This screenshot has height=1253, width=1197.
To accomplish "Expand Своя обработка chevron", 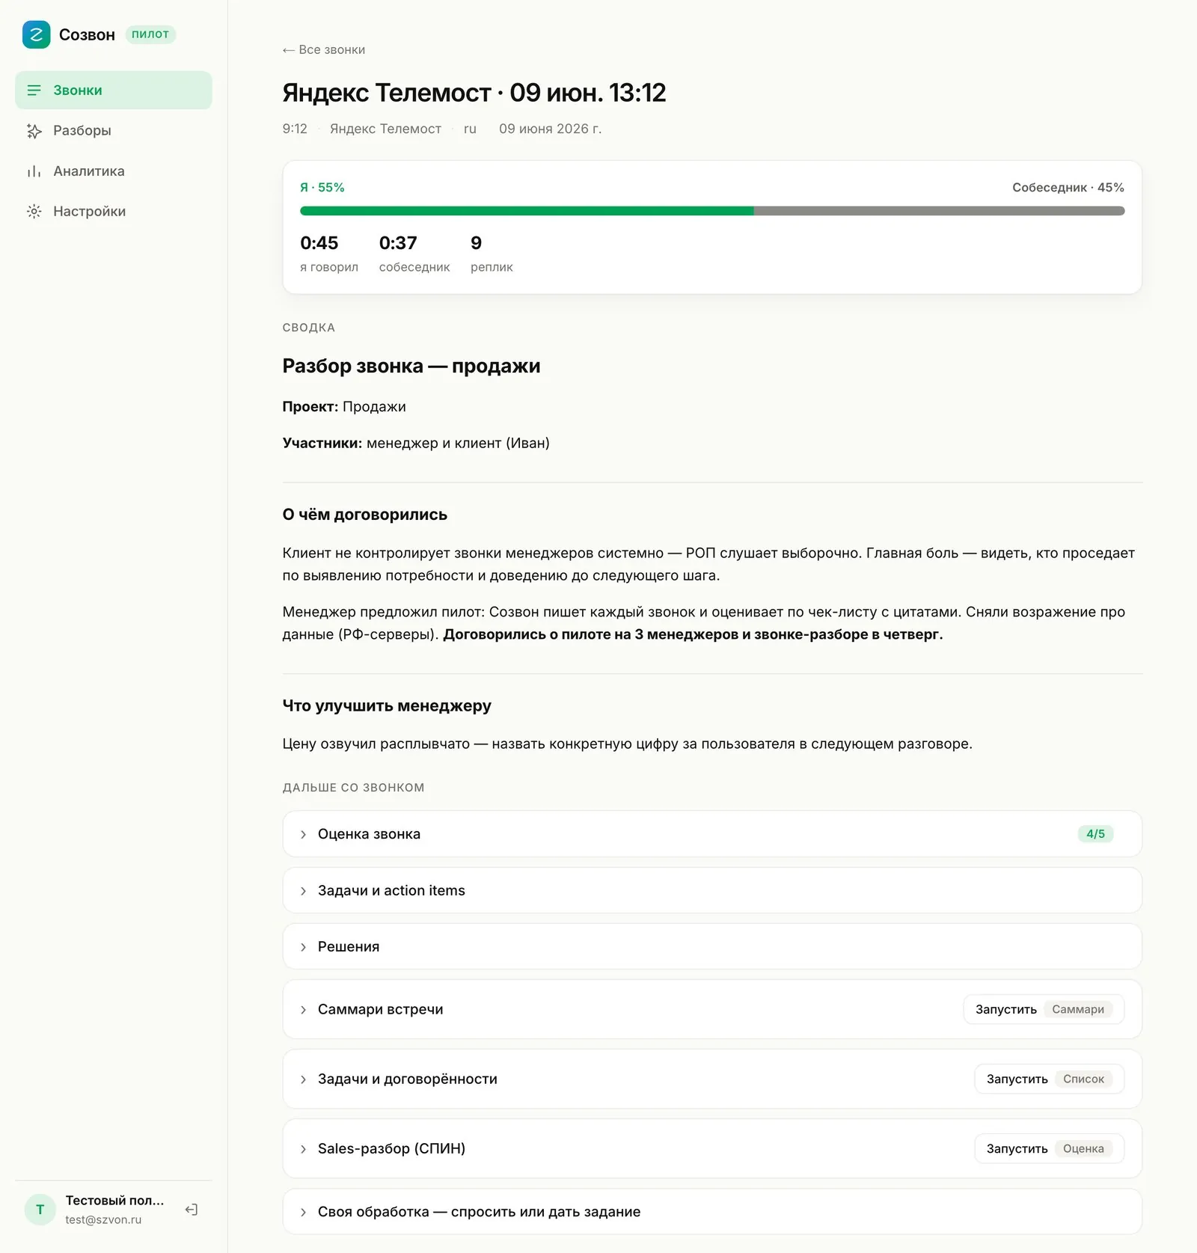I will pyautogui.click(x=303, y=1213).
